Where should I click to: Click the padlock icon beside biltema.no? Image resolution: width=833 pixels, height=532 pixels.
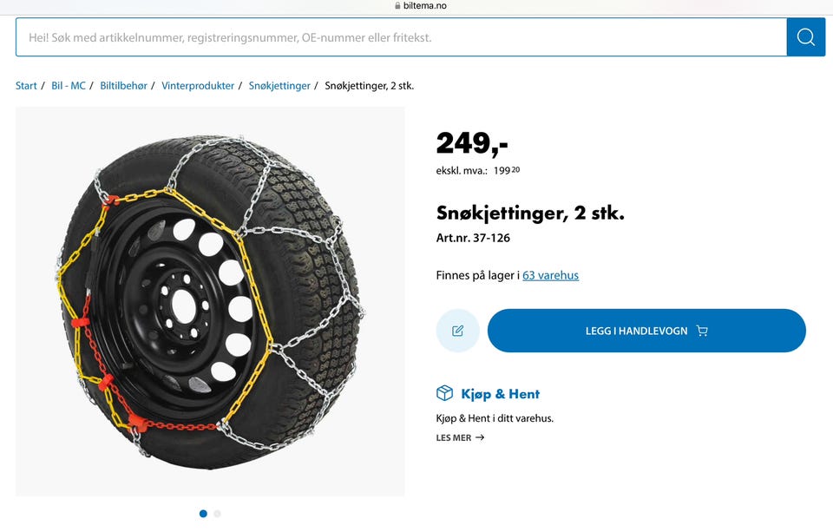click(397, 6)
